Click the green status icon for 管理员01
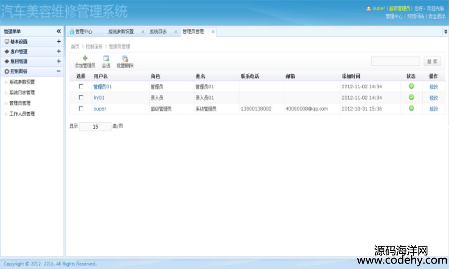Screen dimensions: 449x269 point(411,87)
